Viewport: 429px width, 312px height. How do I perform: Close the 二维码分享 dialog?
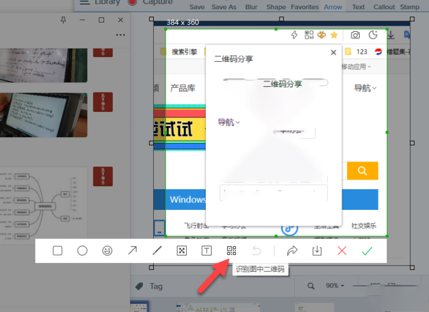click(x=333, y=53)
